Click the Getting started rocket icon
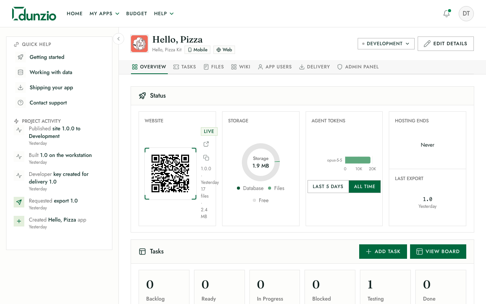The height and width of the screenshot is (304, 486). coord(21,57)
